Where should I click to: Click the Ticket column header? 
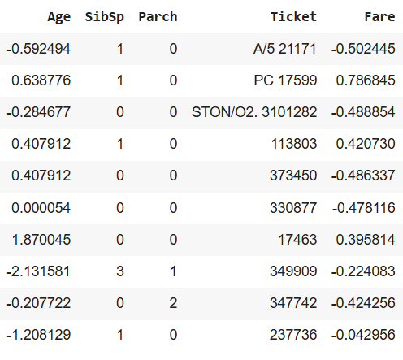click(x=293, y=17)
